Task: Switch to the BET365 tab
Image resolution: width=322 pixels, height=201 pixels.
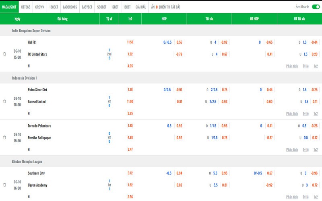Action: click(x=25, y=7)
